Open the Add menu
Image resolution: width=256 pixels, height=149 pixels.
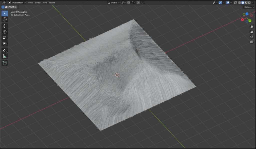point(45,3)
